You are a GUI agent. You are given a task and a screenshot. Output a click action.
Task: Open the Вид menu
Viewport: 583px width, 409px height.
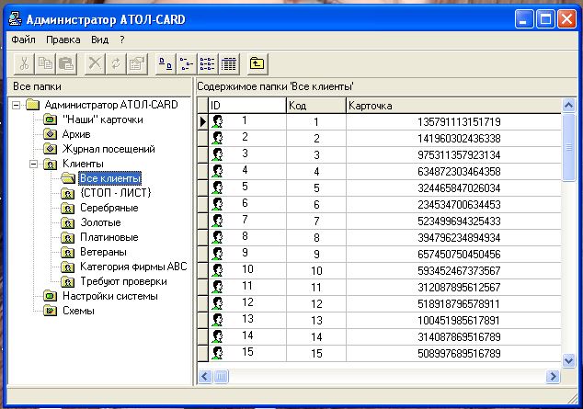[99, 40]
